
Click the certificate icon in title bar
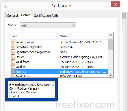tap(6, 6)
